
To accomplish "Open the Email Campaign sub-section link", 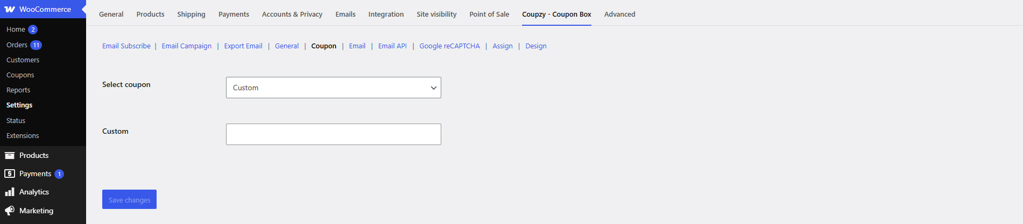I will pyautogui.click(x=187, y=46).
